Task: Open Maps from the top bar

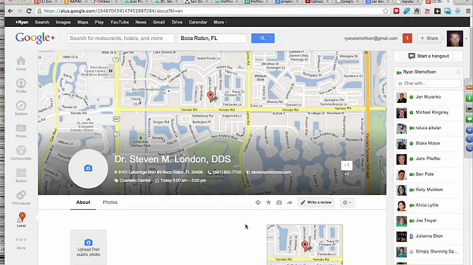Action: click(83, 22)
